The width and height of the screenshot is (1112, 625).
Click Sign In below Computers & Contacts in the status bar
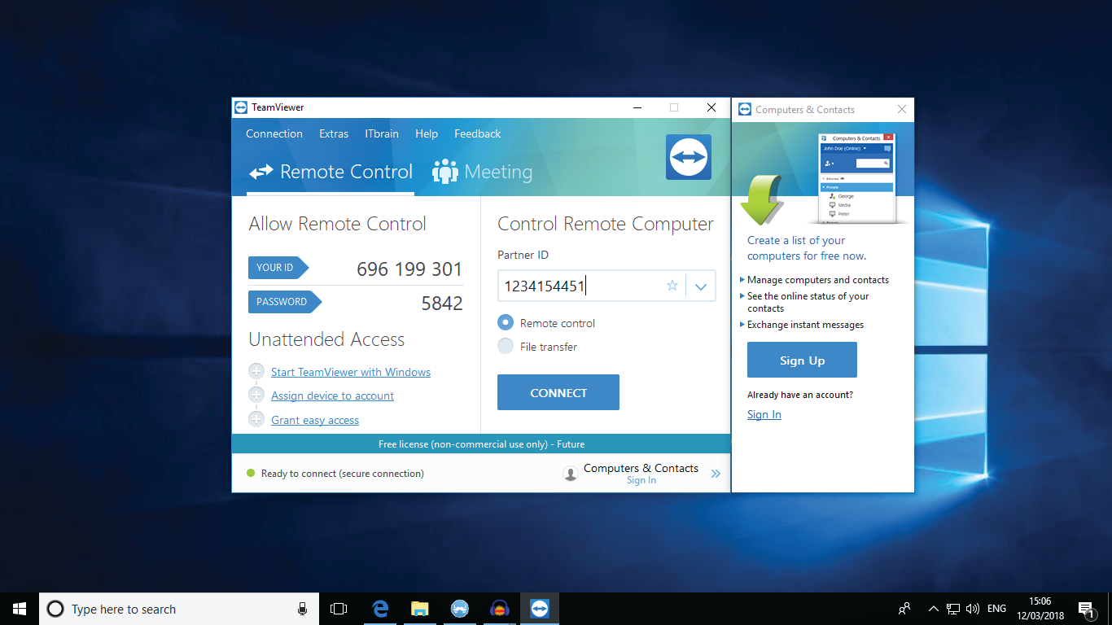[x=641, y=480]
